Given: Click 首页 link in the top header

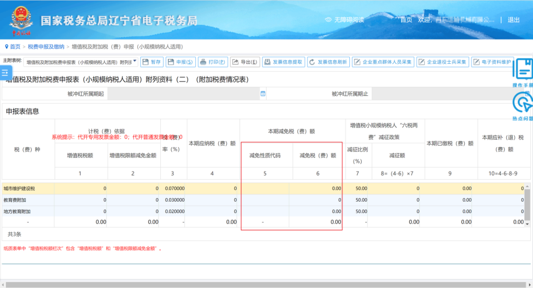Looking at the screenshot, I should (x=406, y=20).
